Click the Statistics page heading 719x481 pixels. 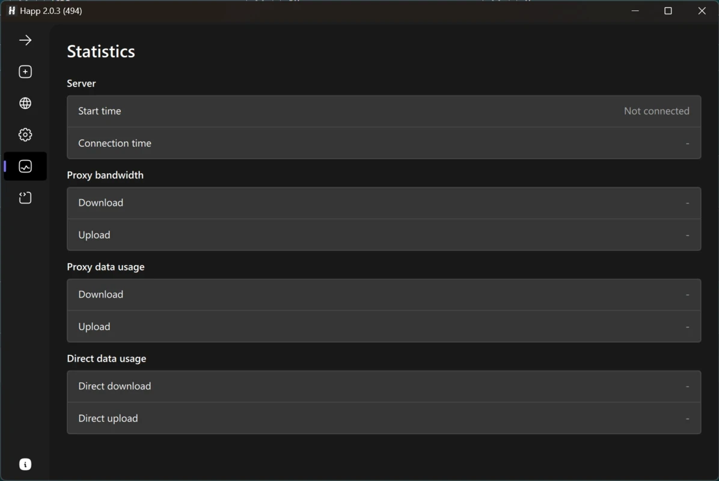click(101, 51)
